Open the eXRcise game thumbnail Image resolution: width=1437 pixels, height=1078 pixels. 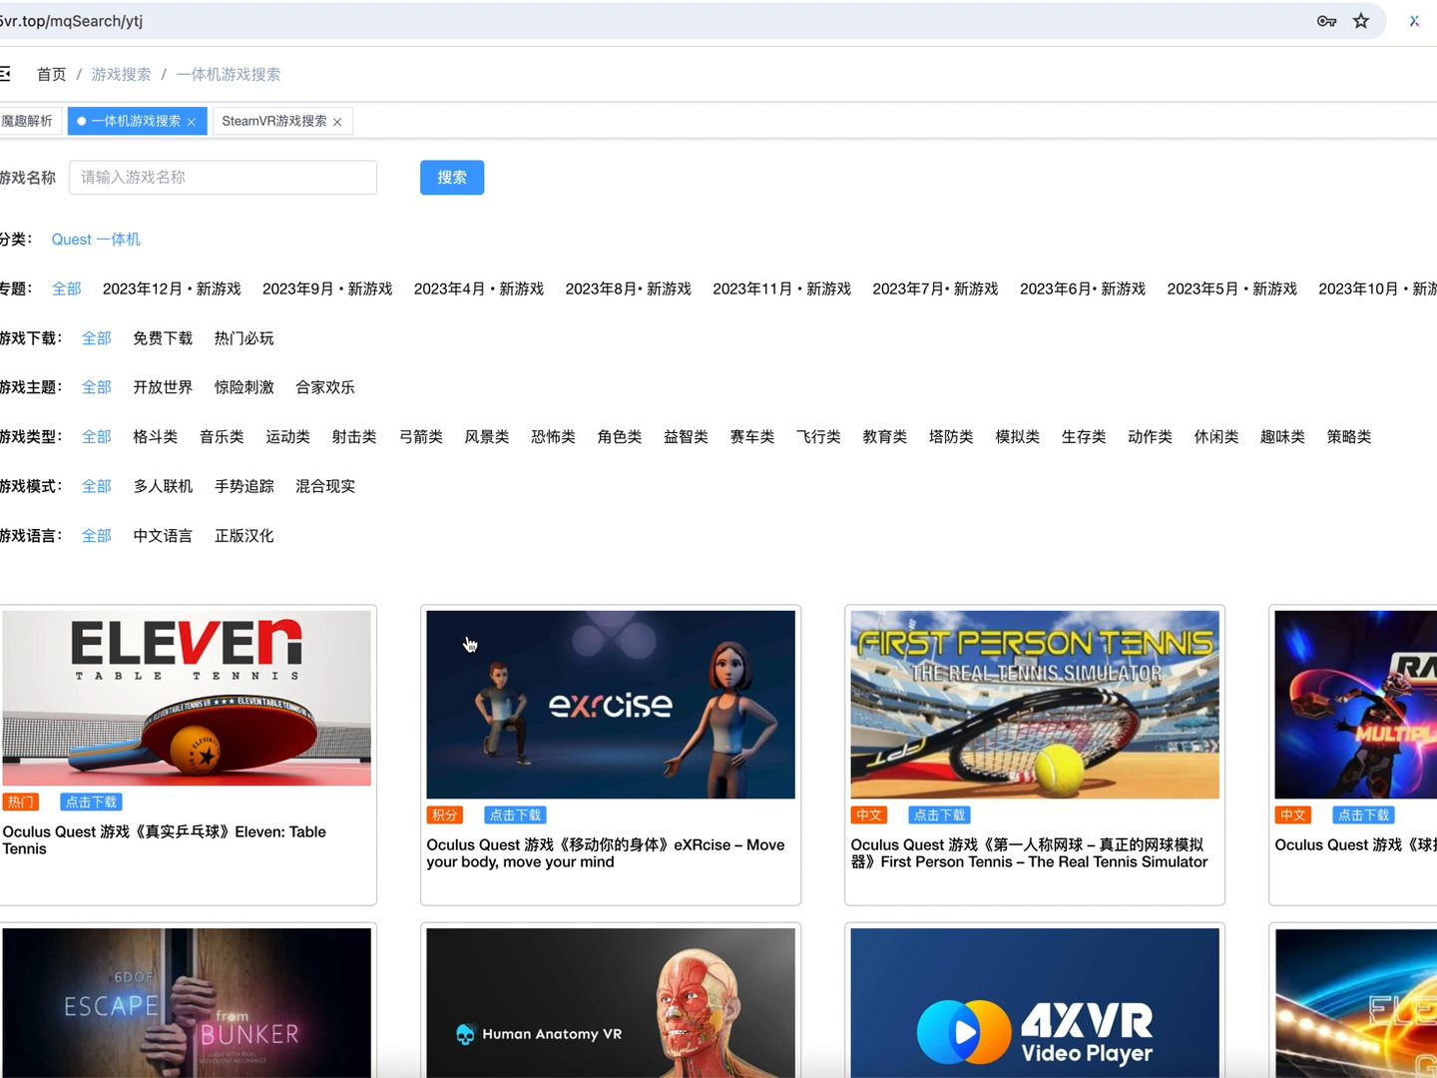(x=611, y=705)
